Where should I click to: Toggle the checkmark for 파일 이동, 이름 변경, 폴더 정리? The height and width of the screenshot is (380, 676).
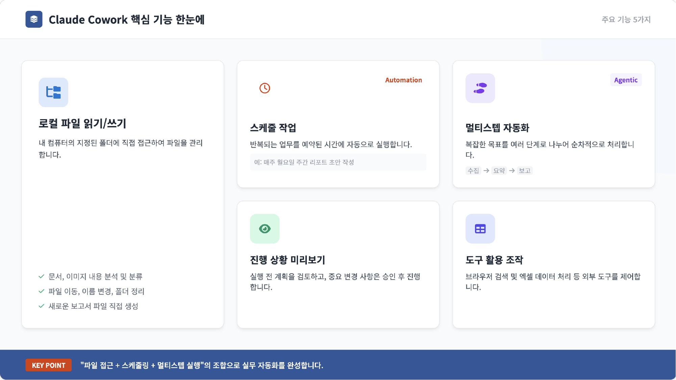41,291
